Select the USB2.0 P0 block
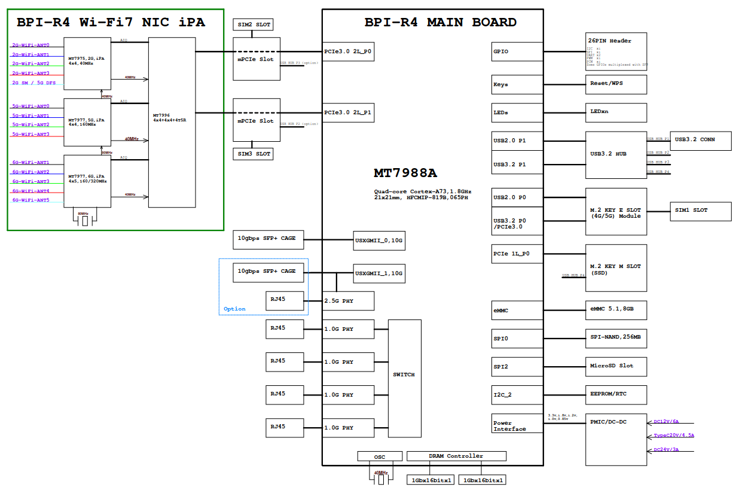Viewport: 742px width, 487px height. coord(517,197)
